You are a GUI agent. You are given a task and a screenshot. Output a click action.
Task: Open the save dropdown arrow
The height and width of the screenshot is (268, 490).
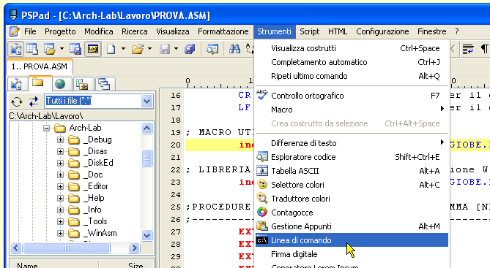(176, 49)
